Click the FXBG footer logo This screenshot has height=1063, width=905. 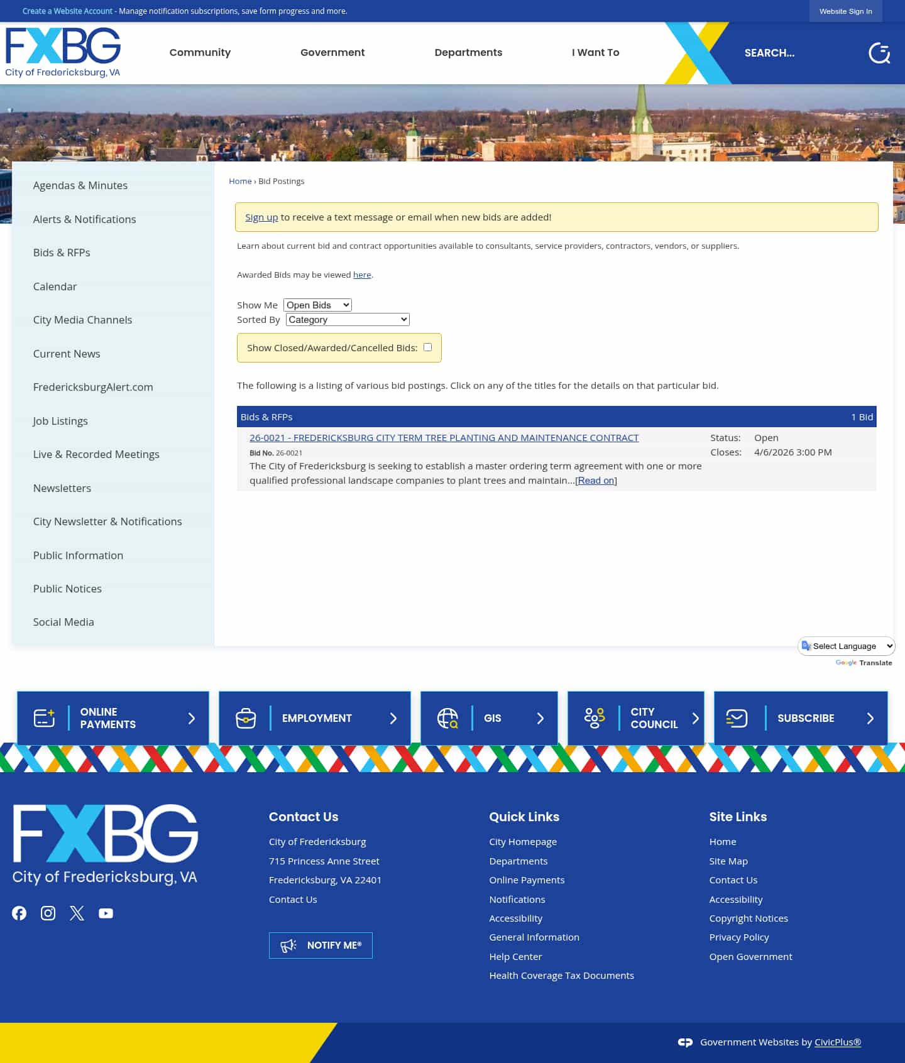(105, 844)
